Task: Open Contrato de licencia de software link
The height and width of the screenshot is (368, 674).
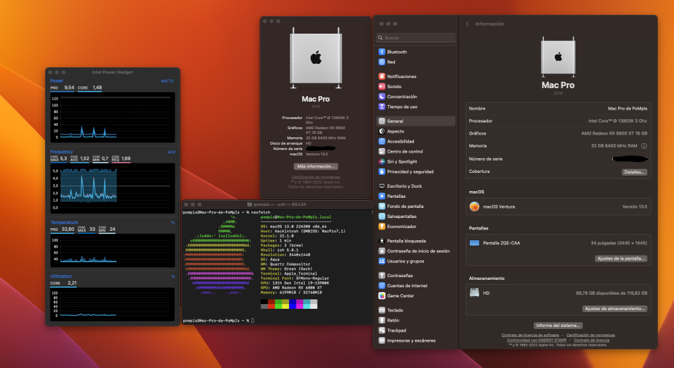Action: [530, 336]
